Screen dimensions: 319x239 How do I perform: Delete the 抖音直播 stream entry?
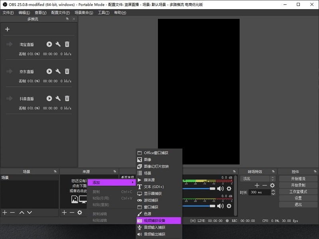(x=67, y=98)
